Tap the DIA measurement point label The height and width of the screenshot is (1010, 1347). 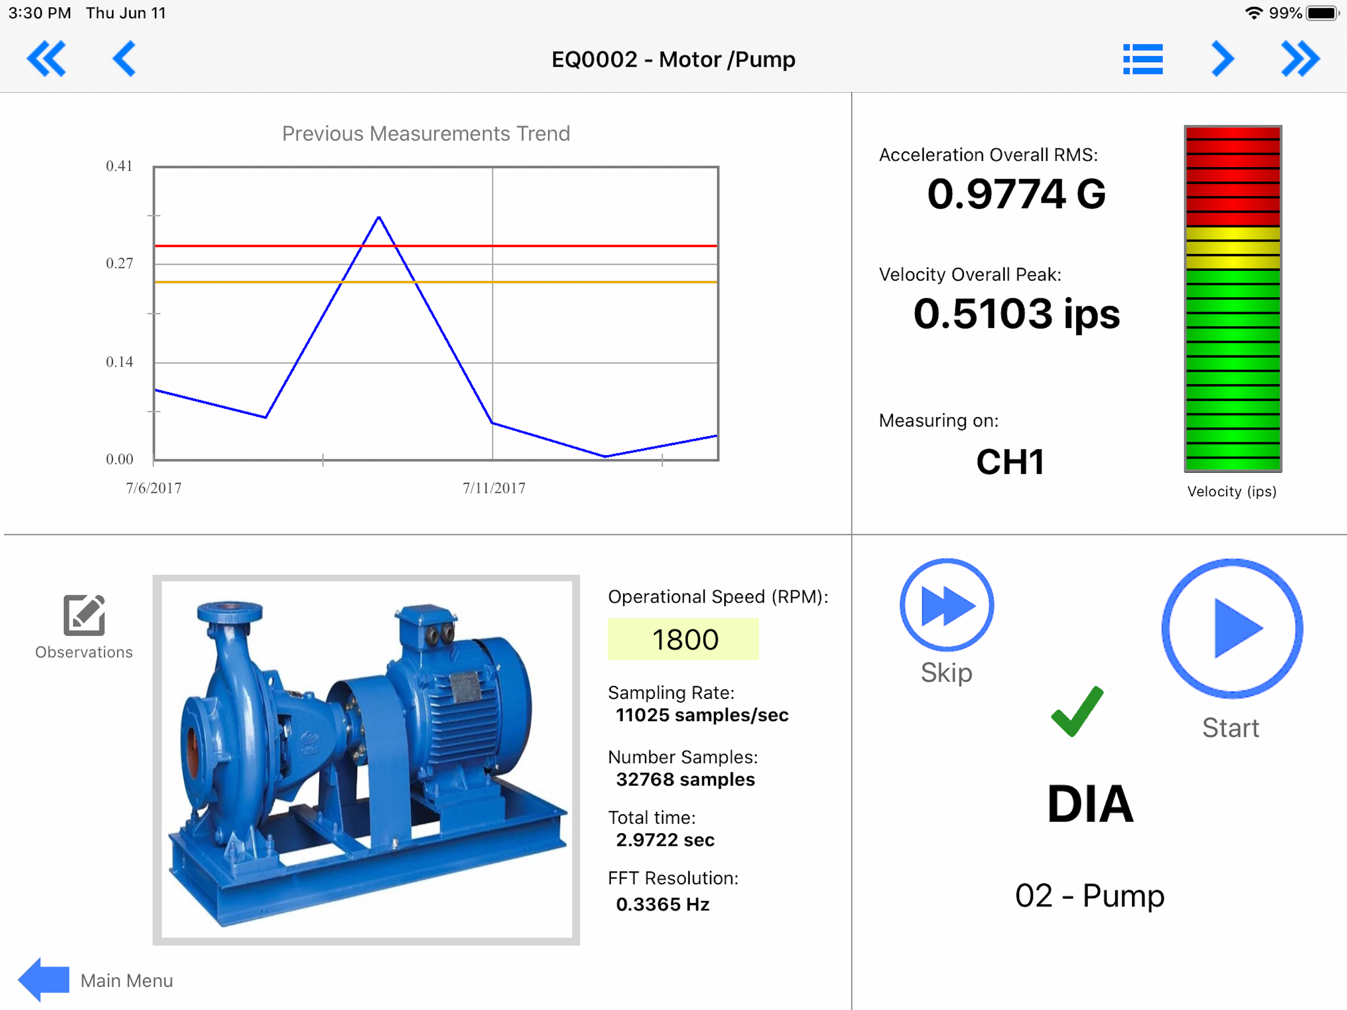pyautogui.click(x=1090, y=803)
